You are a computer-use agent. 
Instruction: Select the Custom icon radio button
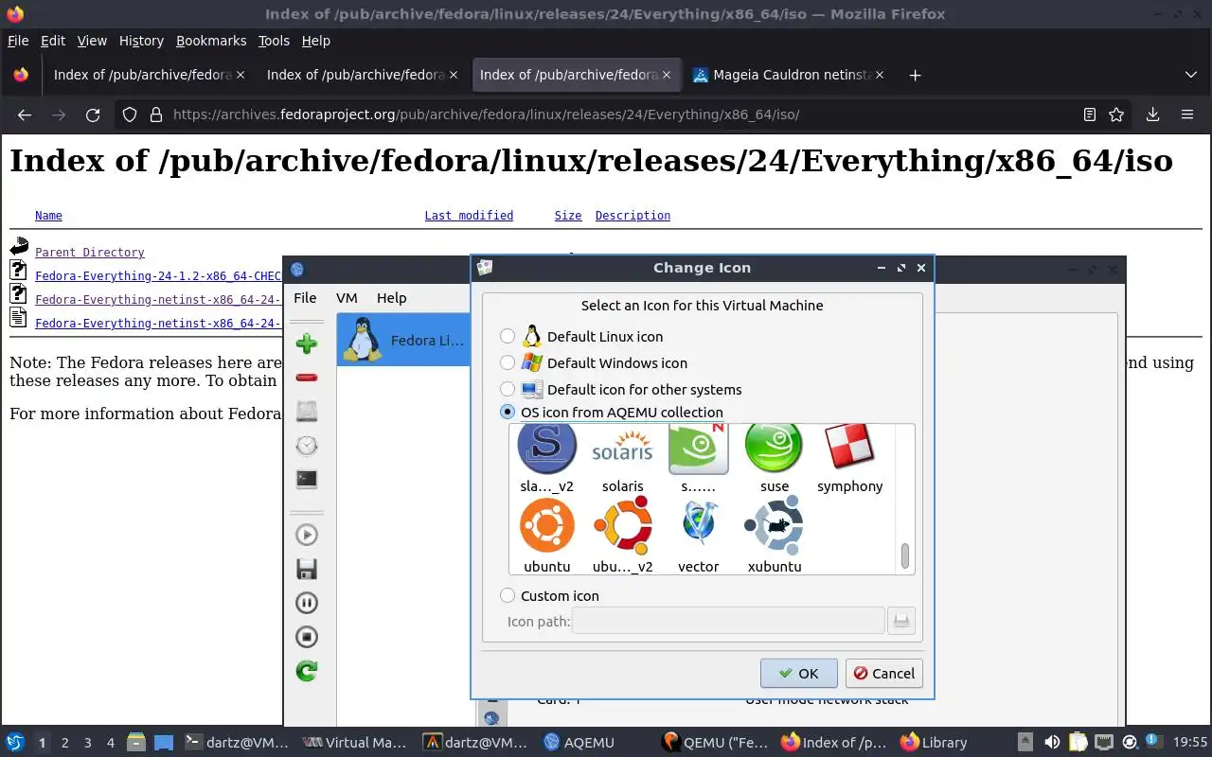pyautogui.click(x=508, y=595)
